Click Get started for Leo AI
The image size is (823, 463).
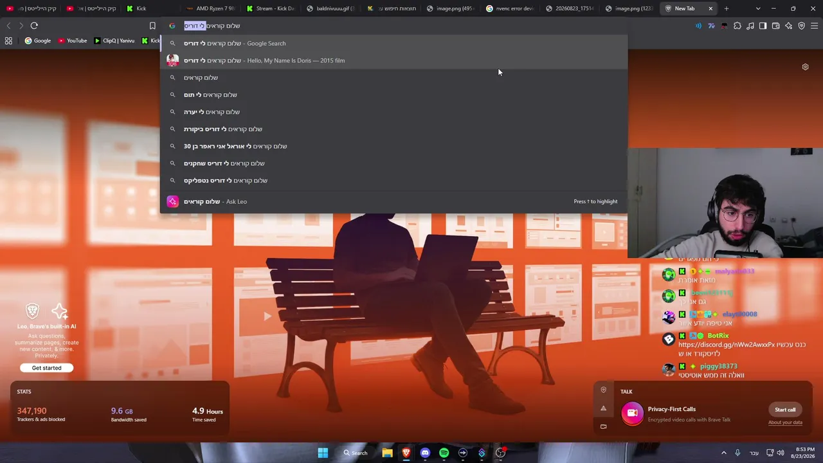47,368
